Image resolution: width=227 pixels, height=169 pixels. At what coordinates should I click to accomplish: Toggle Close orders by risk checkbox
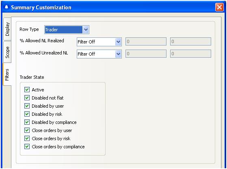[x=27, y=138]
